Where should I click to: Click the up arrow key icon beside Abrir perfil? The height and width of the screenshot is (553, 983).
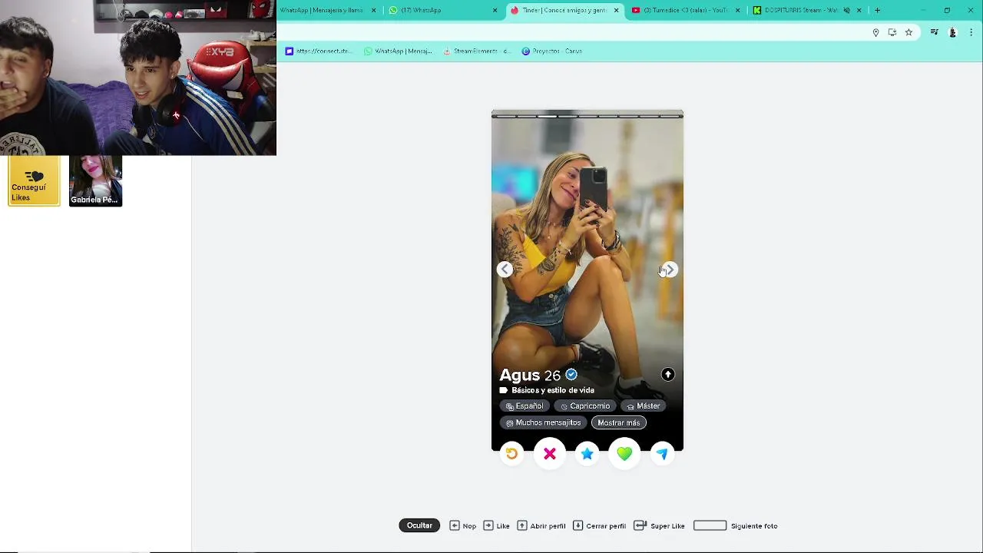click(x=522, y=525)
